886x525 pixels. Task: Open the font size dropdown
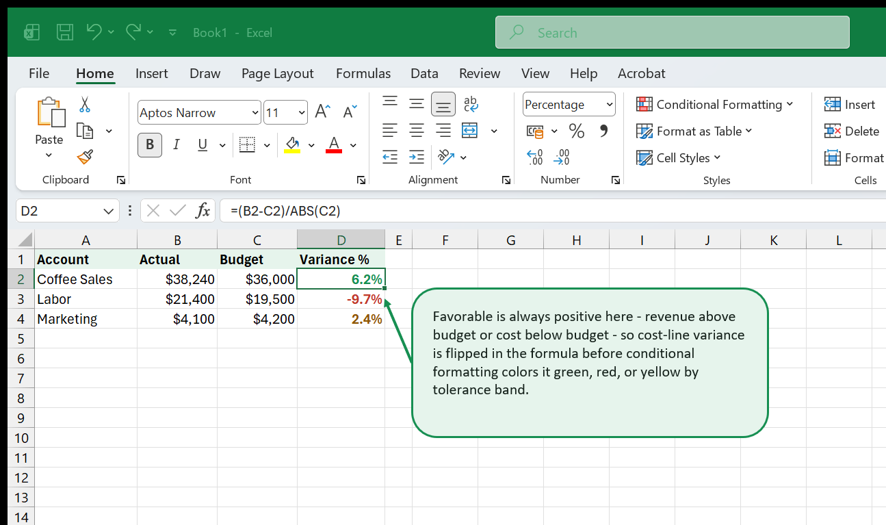302,113
